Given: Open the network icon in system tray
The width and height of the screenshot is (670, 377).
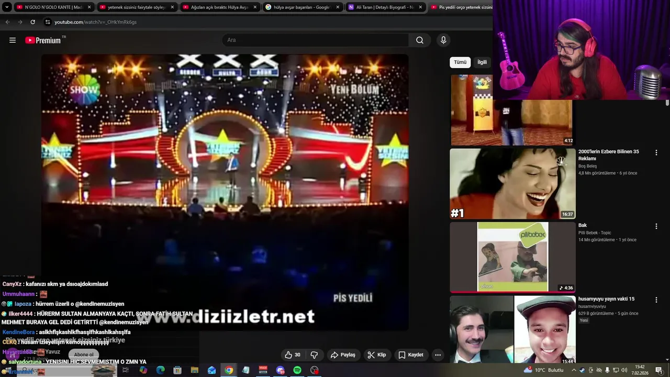Looking at the screenshot, I should [x=616, y=370].
